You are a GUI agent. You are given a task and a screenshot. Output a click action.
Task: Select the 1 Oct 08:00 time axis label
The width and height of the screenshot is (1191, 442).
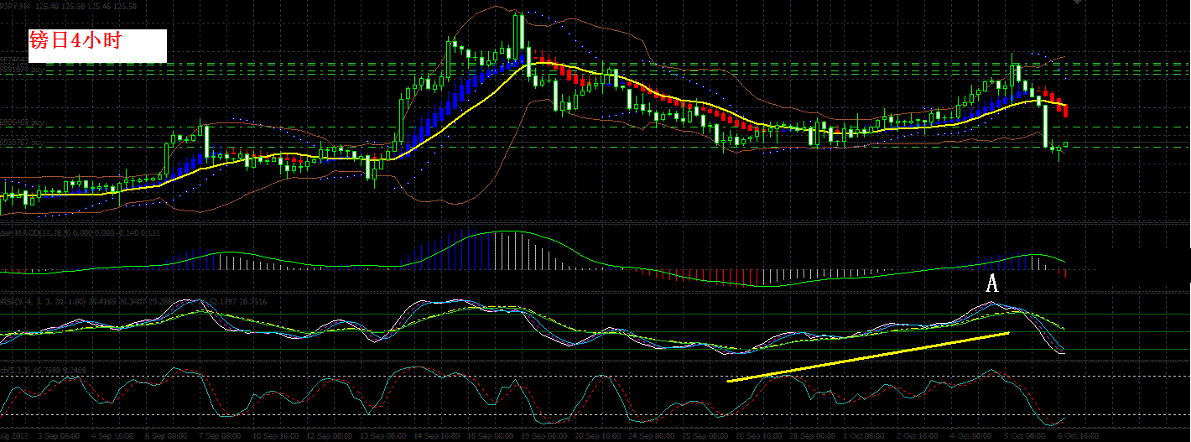click(x=864, y=435)
